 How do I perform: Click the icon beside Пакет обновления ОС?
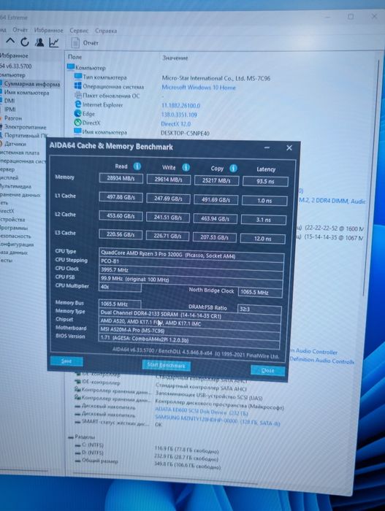[77, 95]
